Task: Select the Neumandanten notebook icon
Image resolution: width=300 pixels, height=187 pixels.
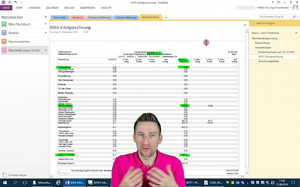Action: 5,41
